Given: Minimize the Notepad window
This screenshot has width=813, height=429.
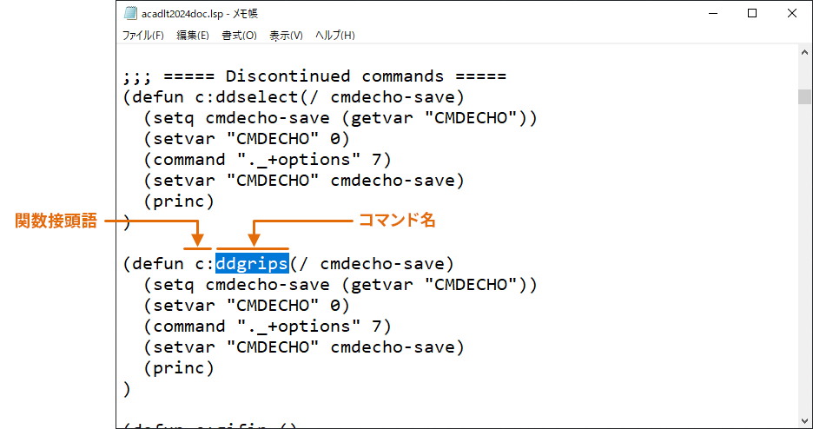Looking at the screenshot, I should (712, 14).
